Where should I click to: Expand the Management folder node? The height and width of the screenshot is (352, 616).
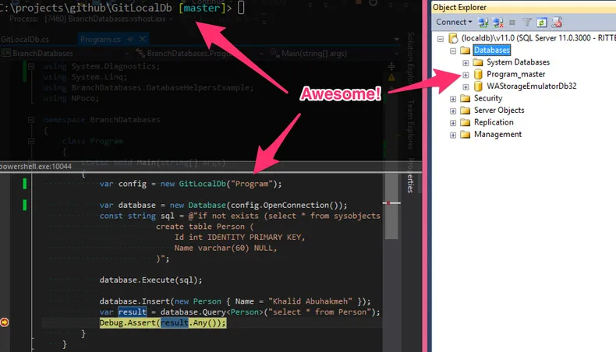[453, 135]
